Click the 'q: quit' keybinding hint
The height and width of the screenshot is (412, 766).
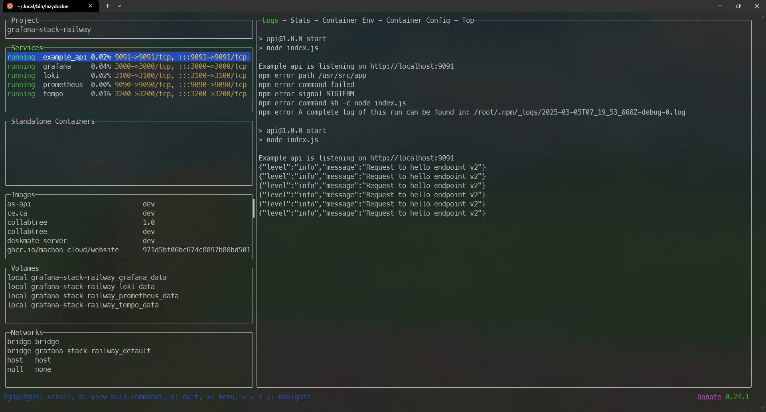point(184,397)
